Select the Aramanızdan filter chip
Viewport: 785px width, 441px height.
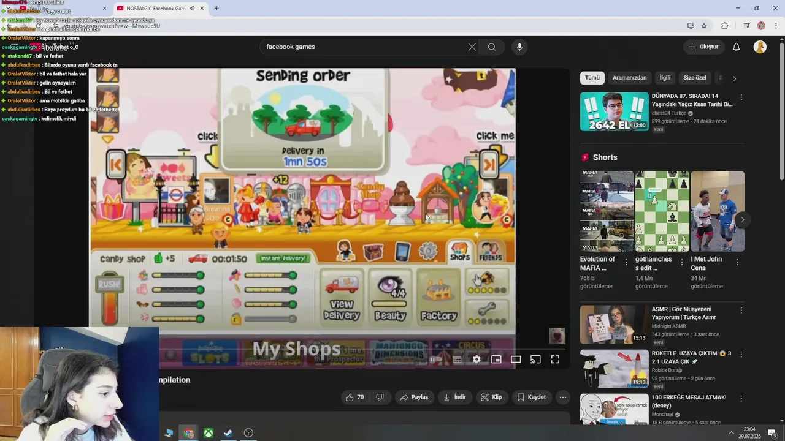point(629,78)
